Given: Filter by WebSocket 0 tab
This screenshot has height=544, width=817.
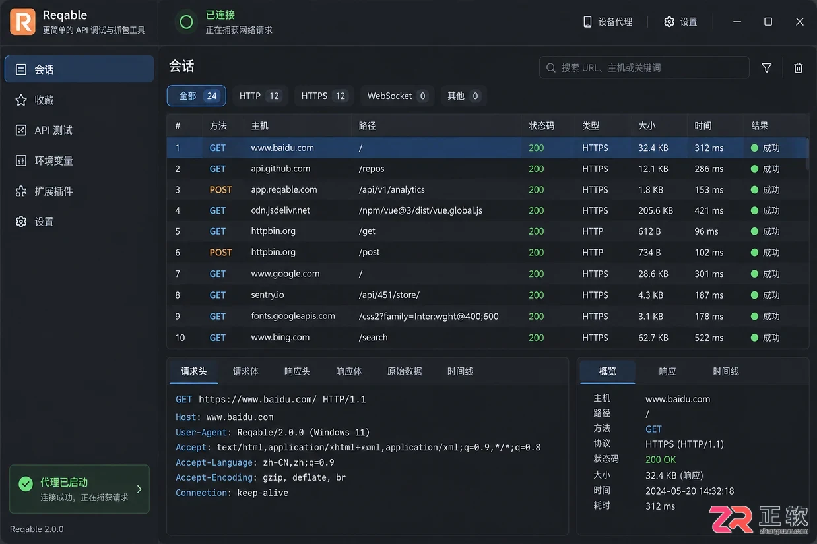Looking at the screenshot, I should tap(397, 96).
